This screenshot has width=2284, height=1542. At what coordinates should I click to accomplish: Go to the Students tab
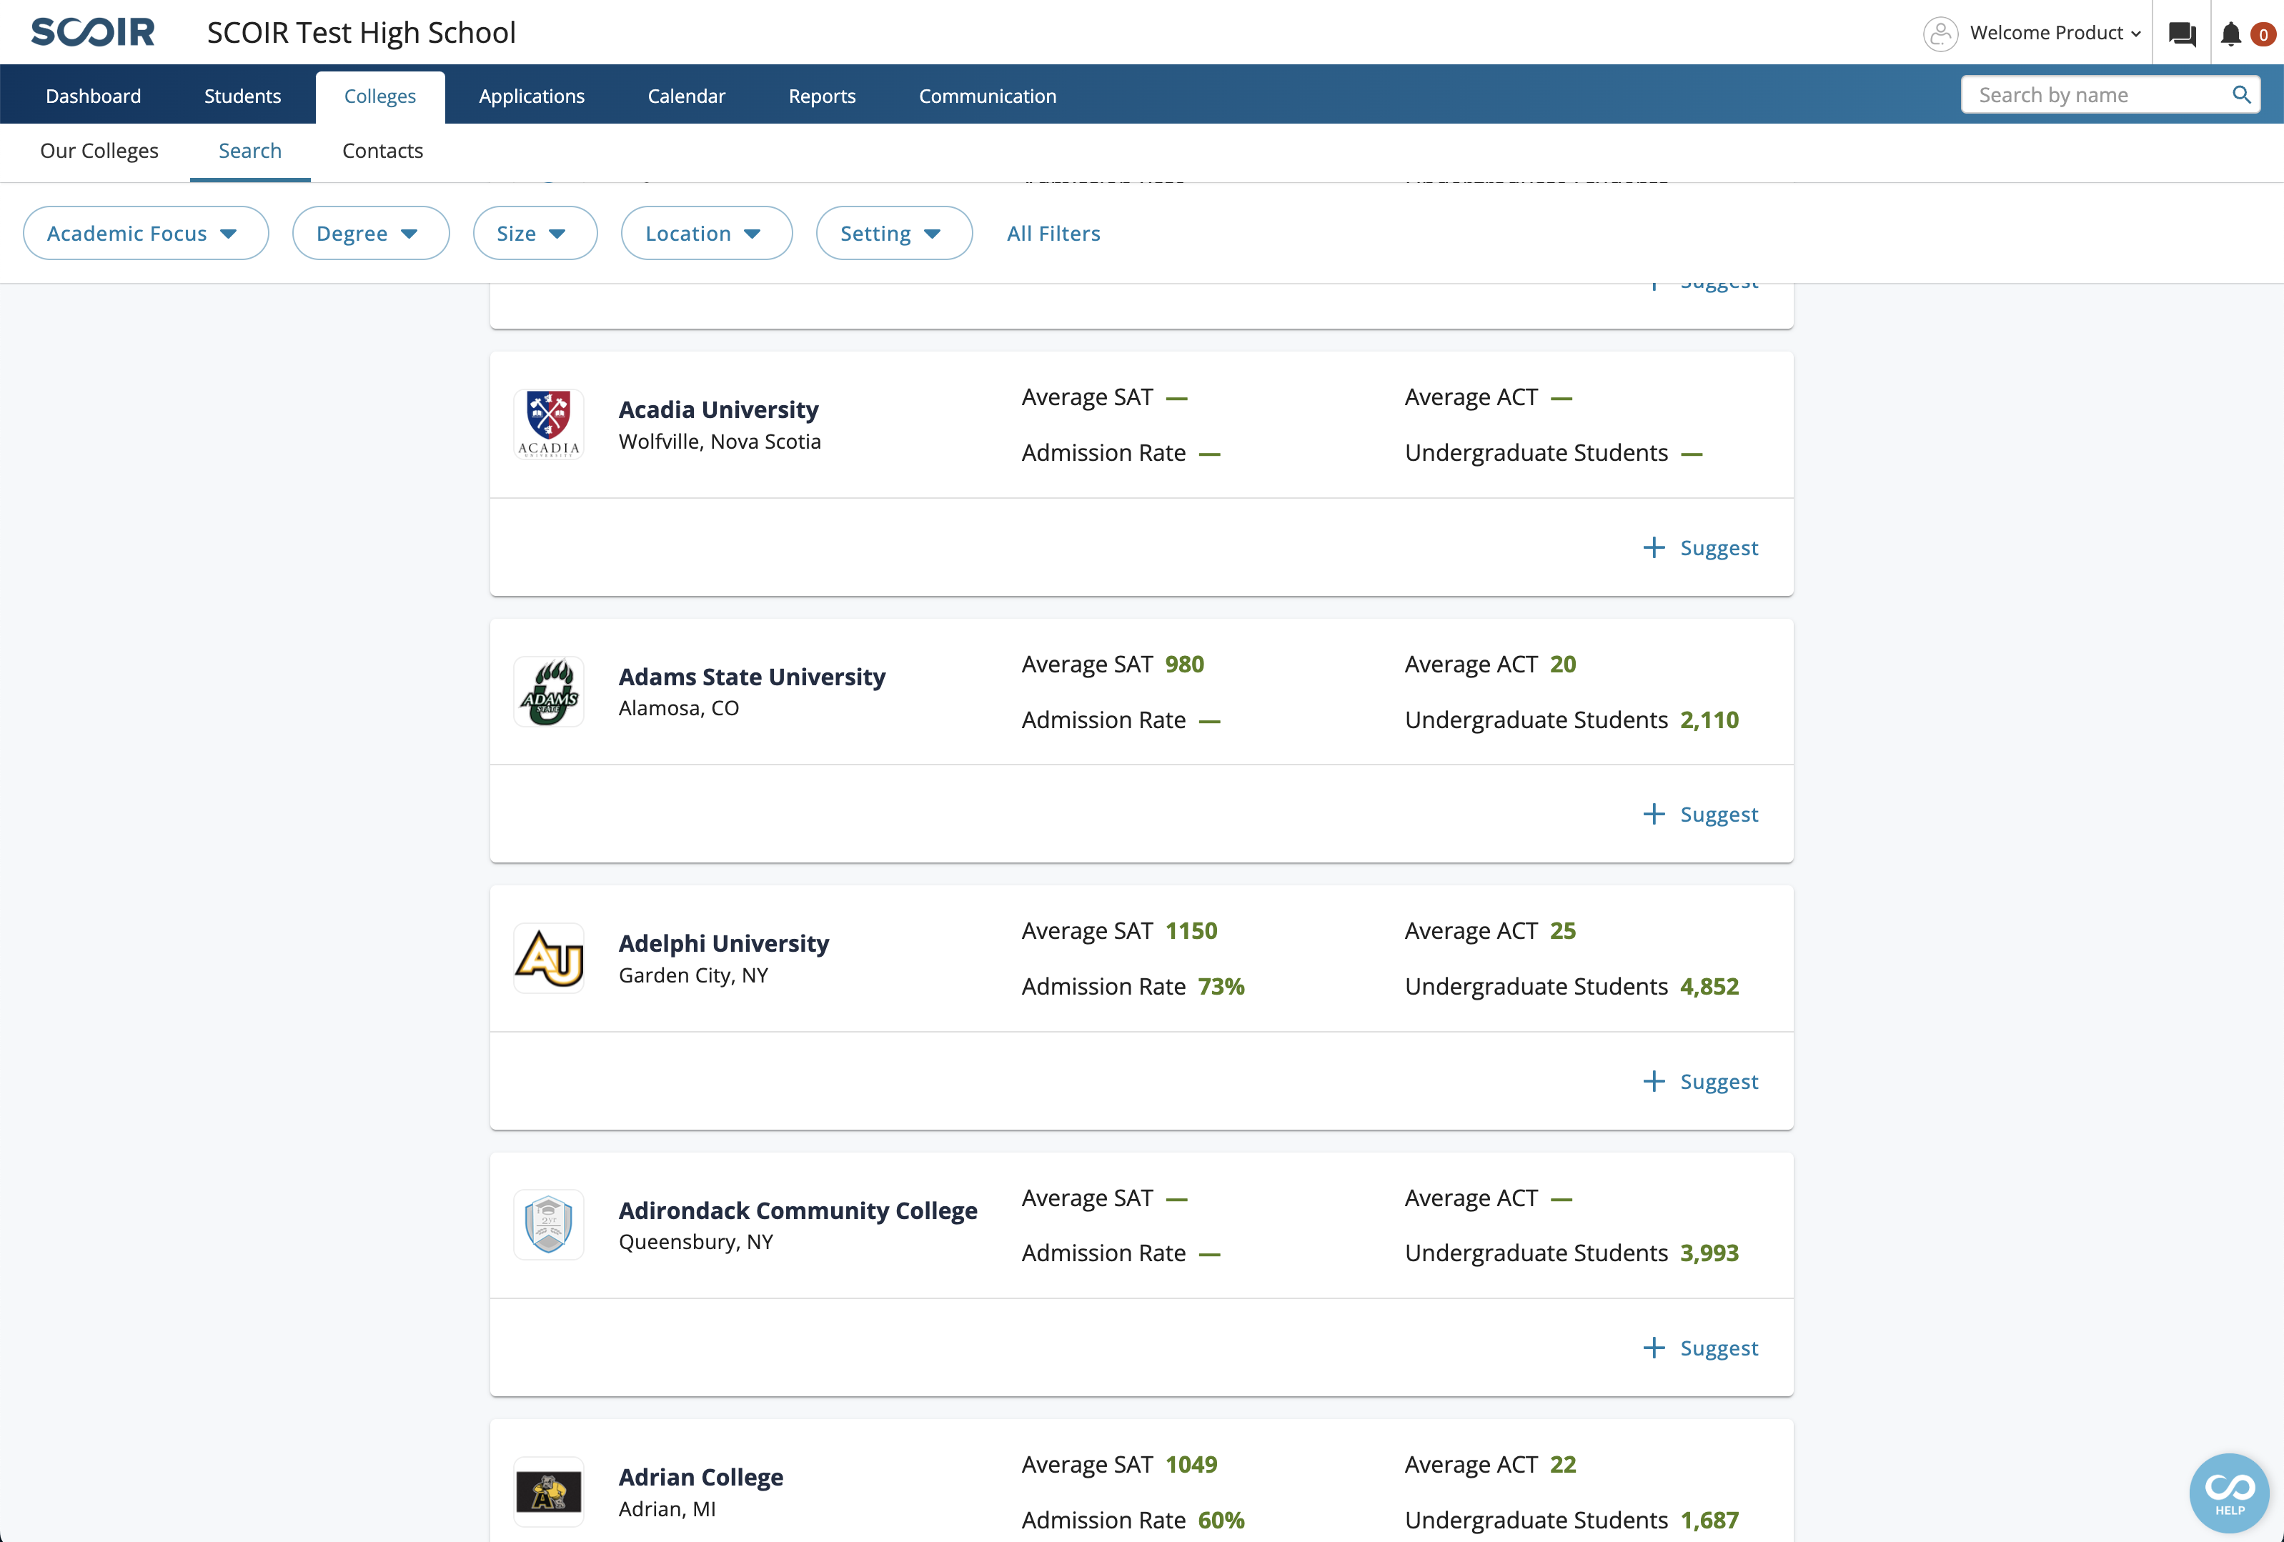(x=243, y=96)
